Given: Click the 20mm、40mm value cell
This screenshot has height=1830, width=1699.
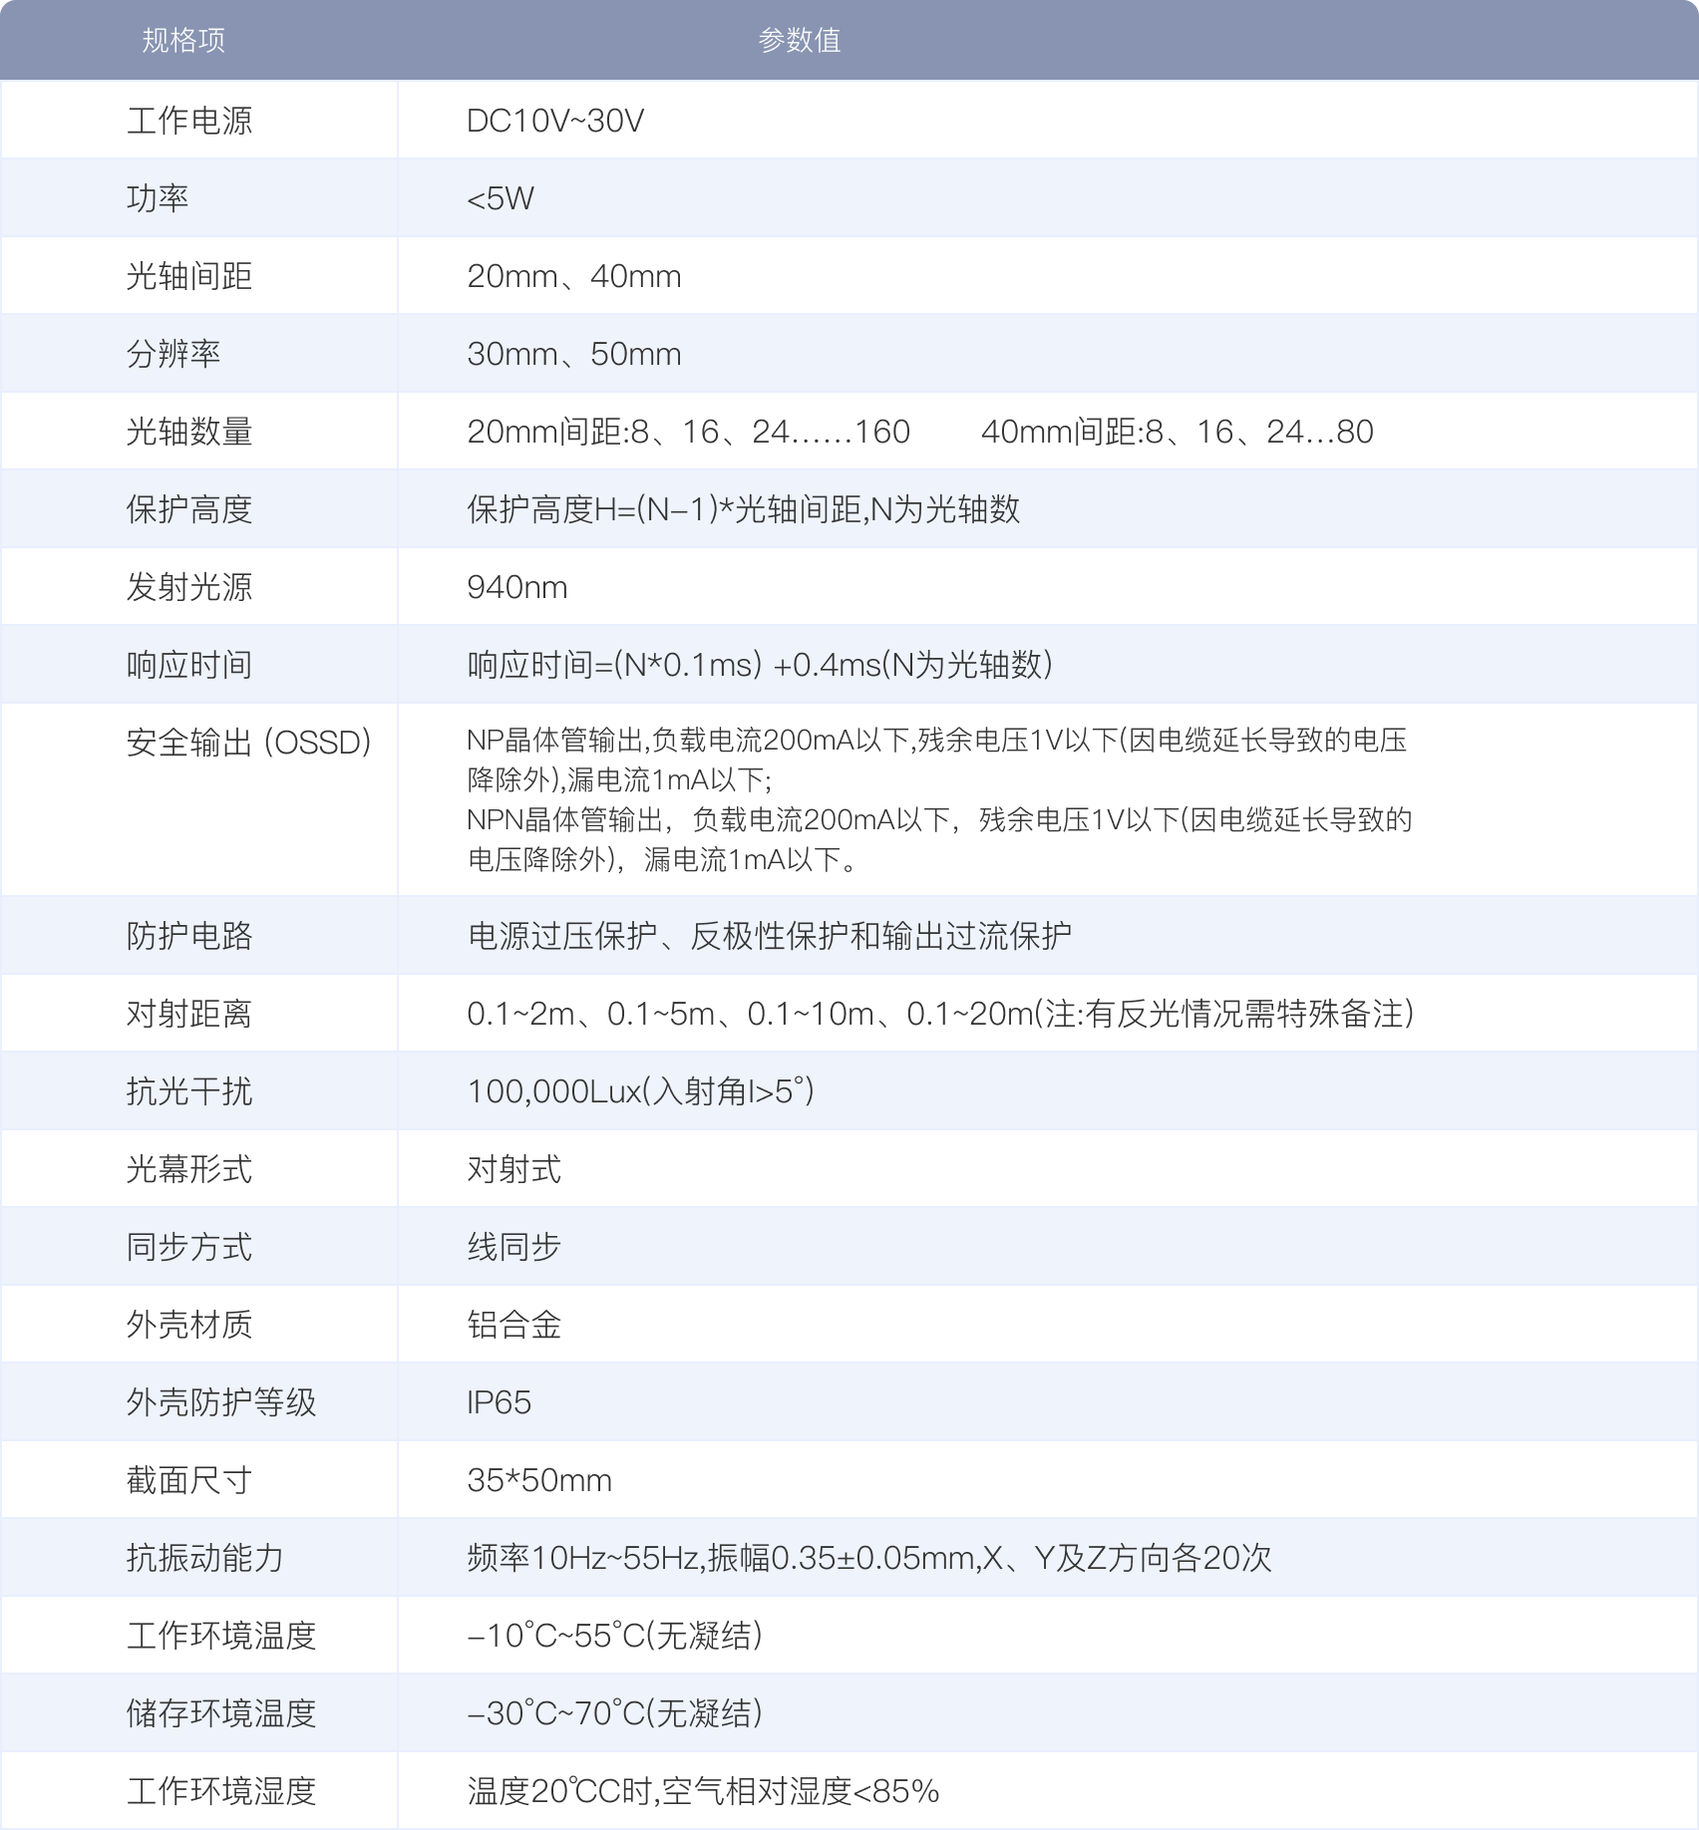Looking at the screenshot, I should [574, 274].
